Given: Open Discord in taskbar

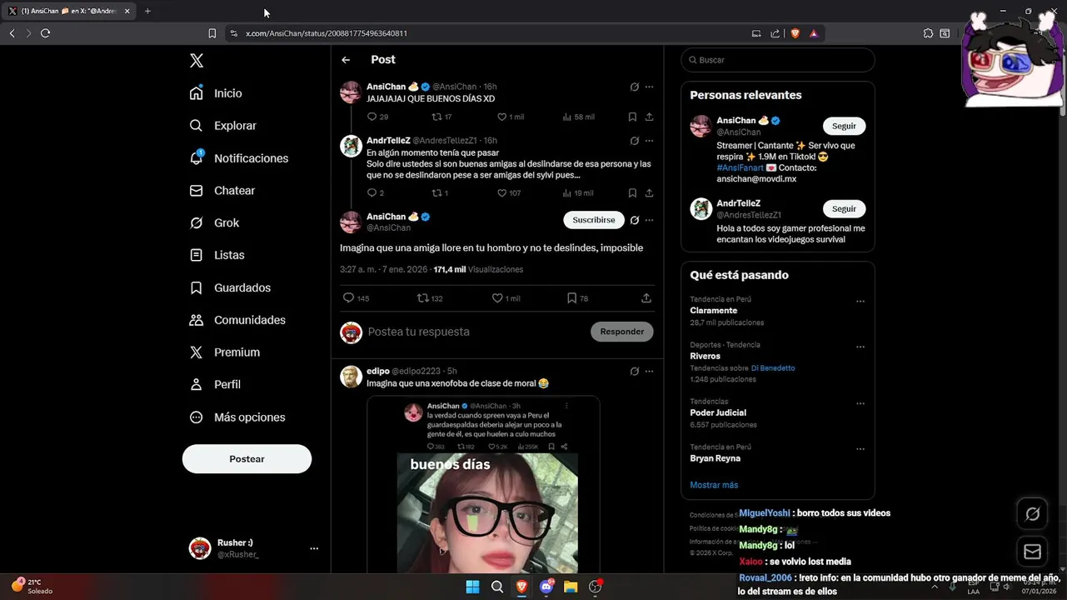Looking at the screenshot, I should coord(546,587).
